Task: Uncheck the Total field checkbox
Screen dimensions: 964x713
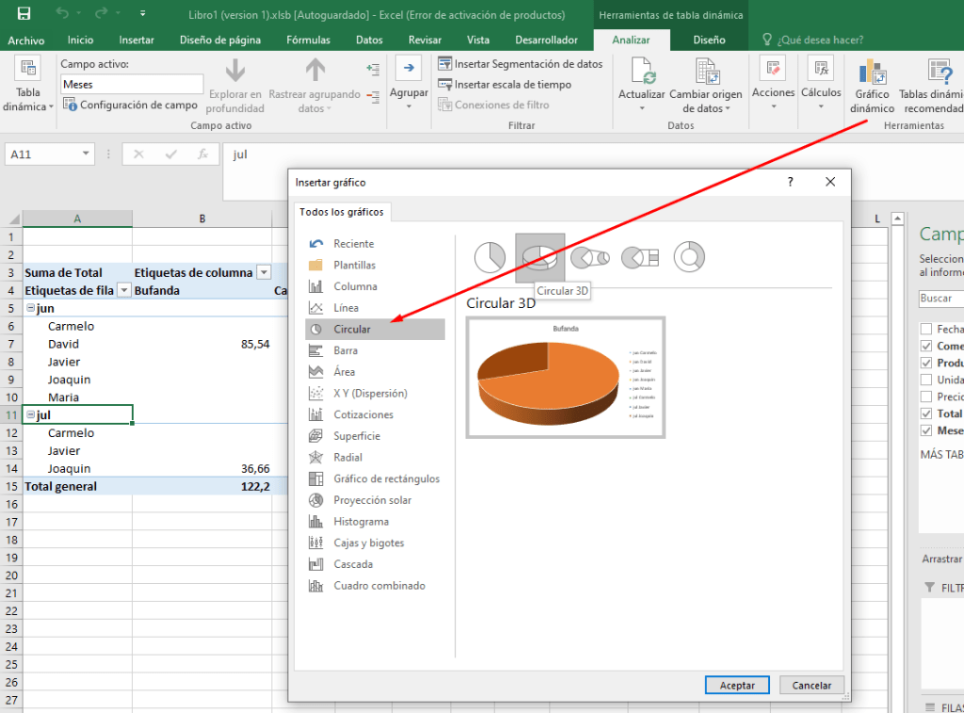Action: pos(926,413)
